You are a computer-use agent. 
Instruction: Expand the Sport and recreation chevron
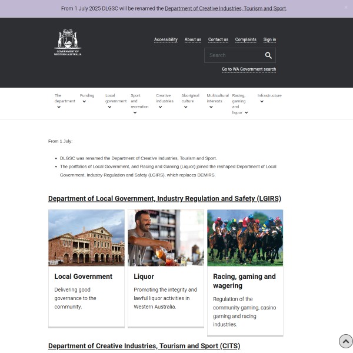pyautogui.click(x=135, y=112)
